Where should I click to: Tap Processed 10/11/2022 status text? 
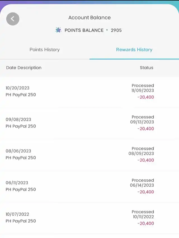(x=143, y=214)
